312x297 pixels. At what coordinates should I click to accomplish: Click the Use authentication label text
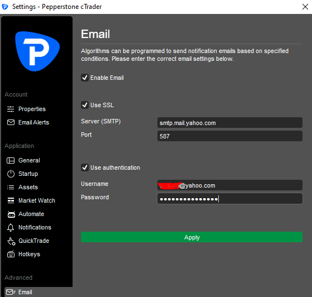pyautogui.click(x=115, y=167)
